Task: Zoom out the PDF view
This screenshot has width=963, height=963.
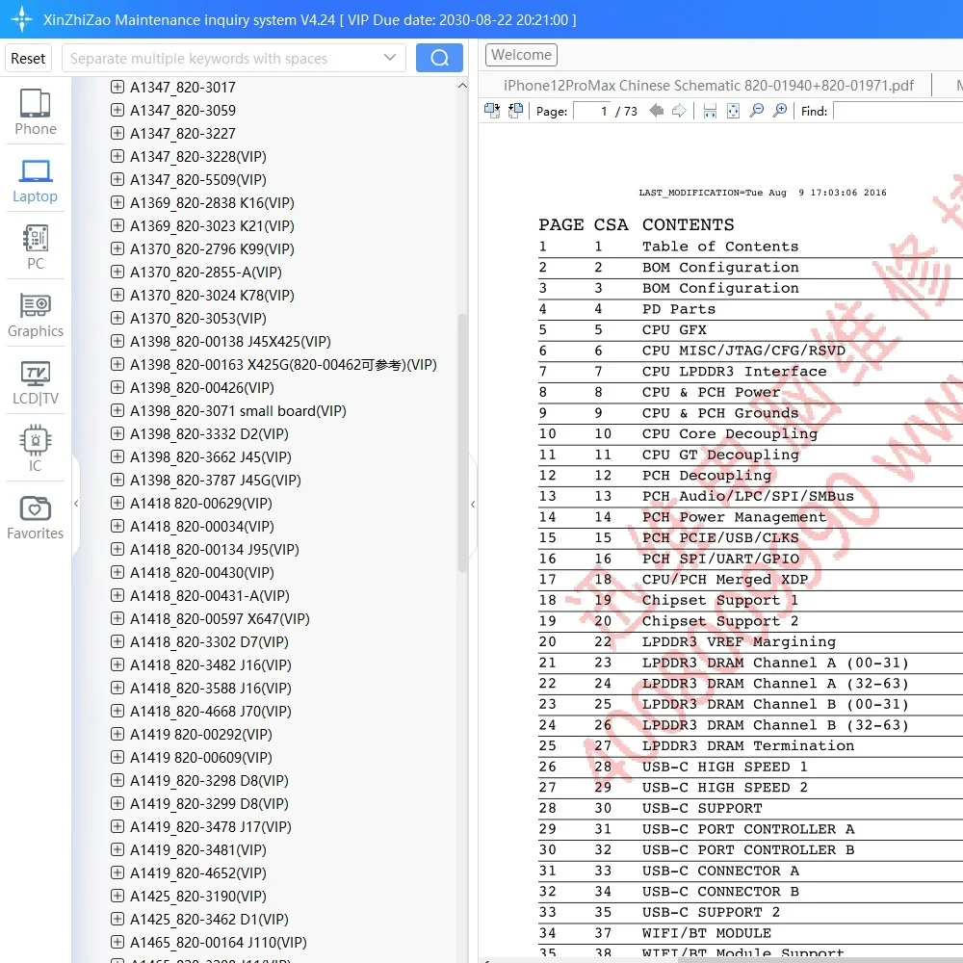Action: click(x=757, y=111)
